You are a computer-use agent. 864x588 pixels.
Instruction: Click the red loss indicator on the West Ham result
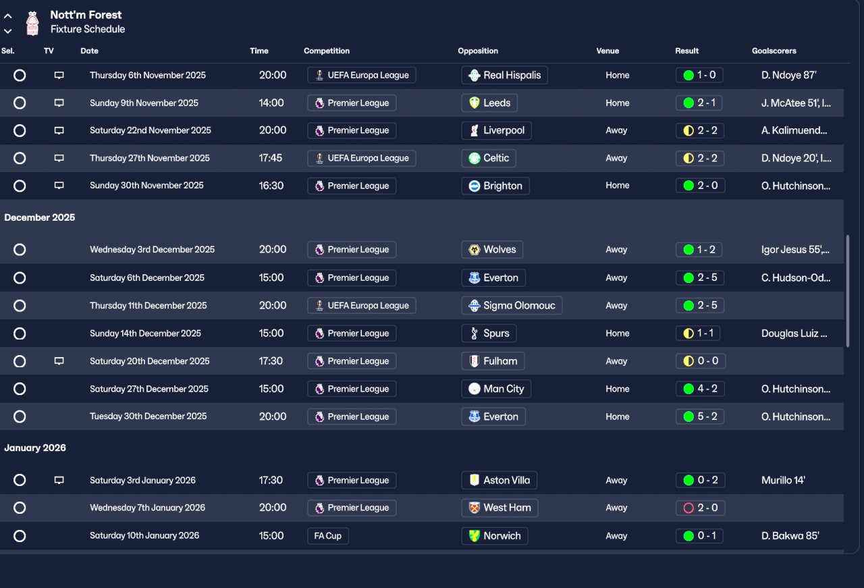(688, 508)
